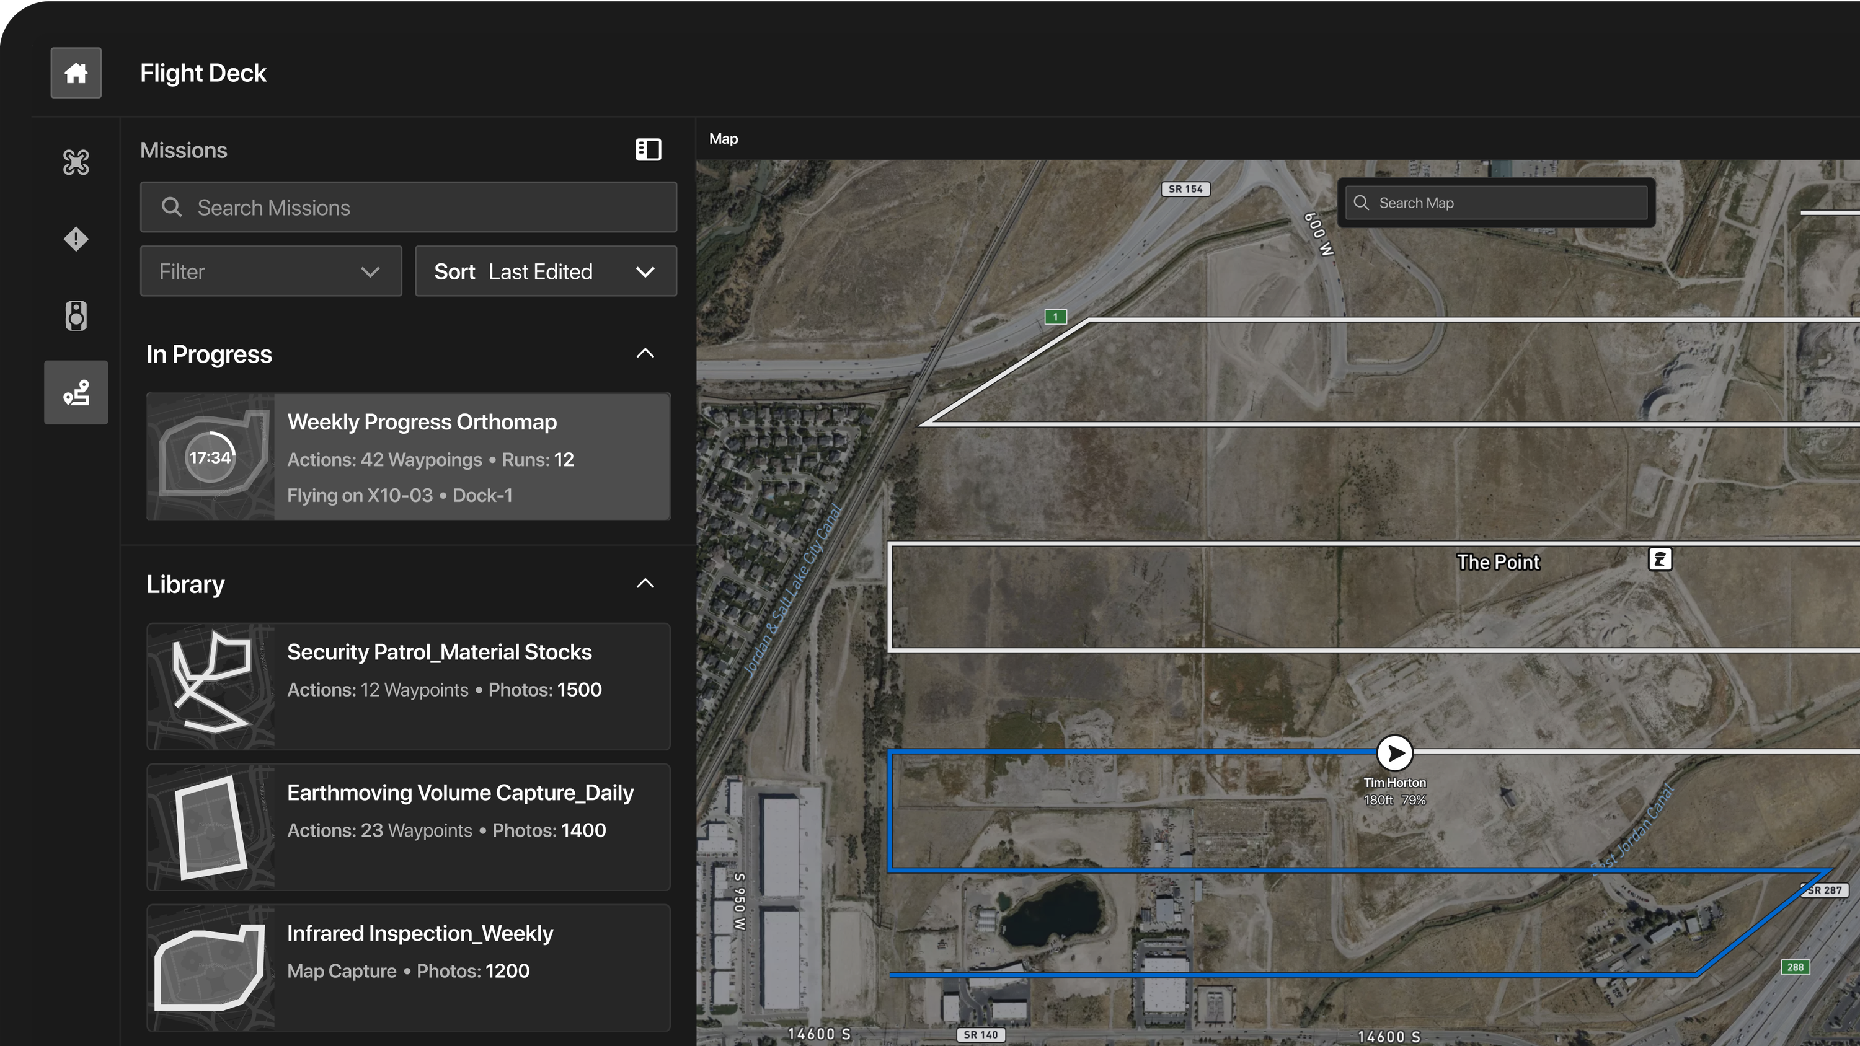Open Infrared Inspection_Weekly mission
The height and width of the screenshot is (1046, 1860).
click(408, 968)
